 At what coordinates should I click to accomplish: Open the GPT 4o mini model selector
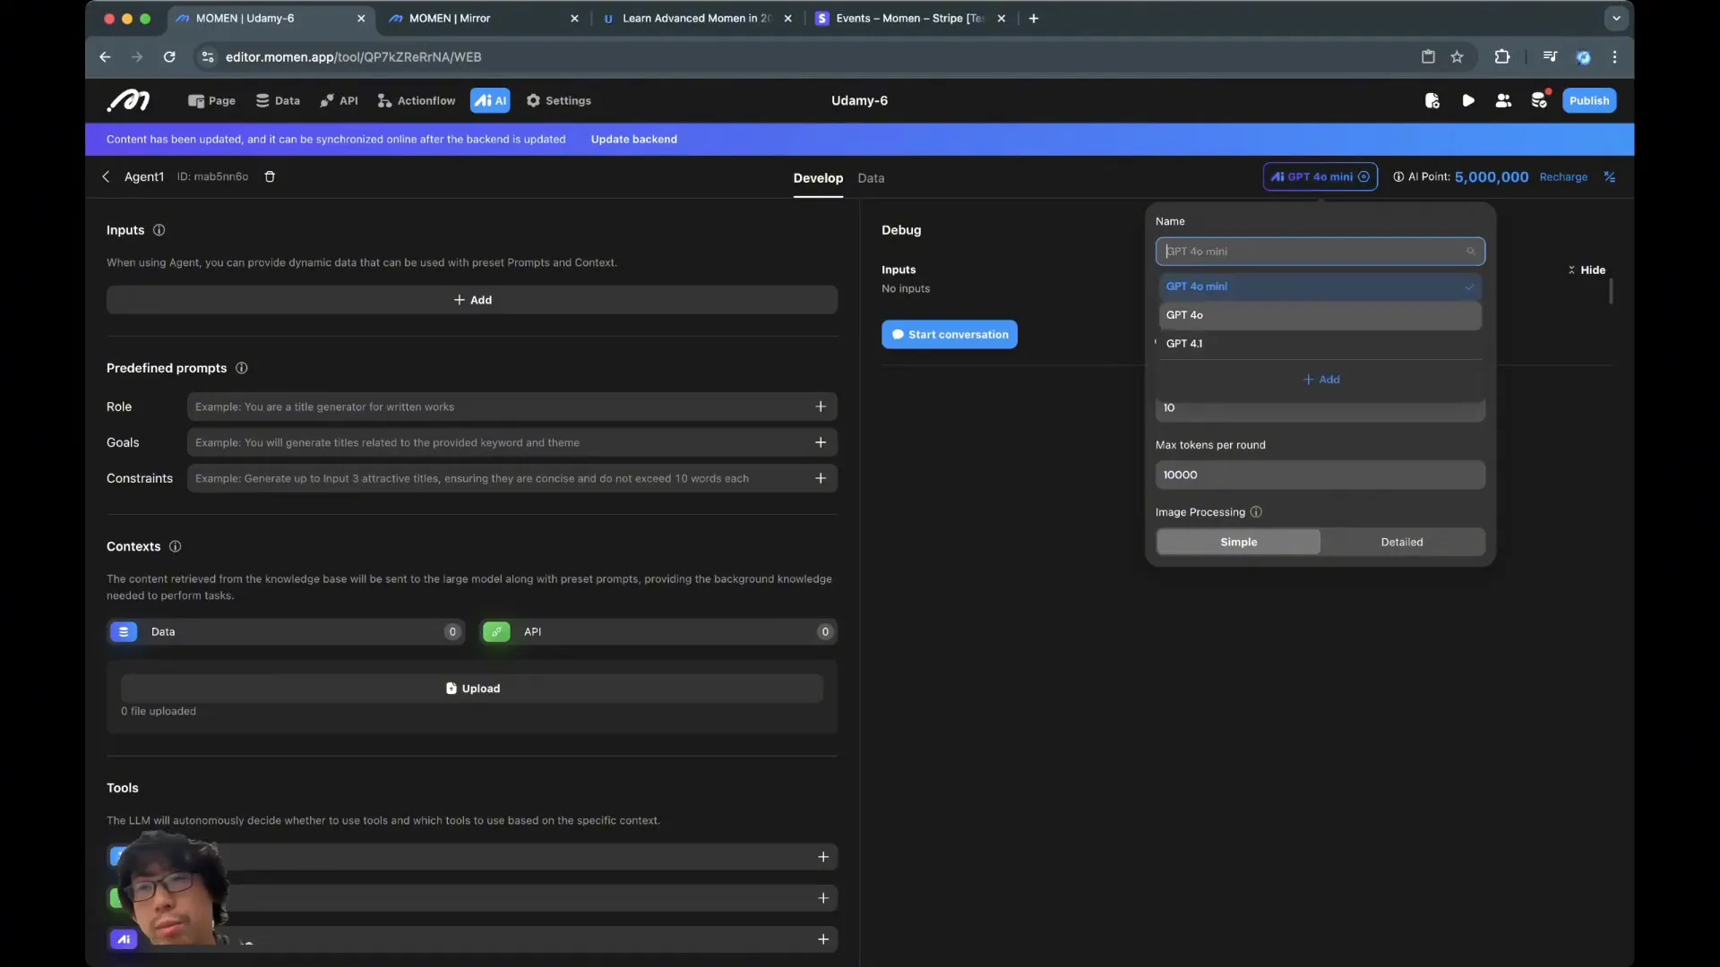(x=1320, y=176)
